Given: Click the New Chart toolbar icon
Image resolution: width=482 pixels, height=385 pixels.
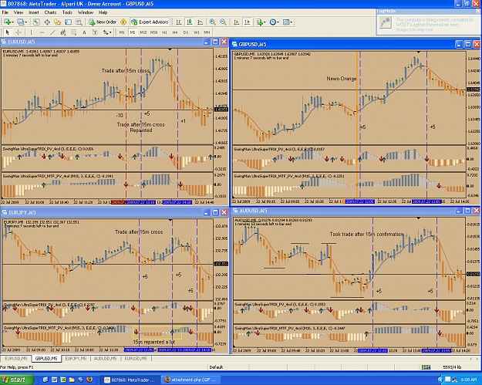Looking at the screenshot, I should [x=7, y=22].
